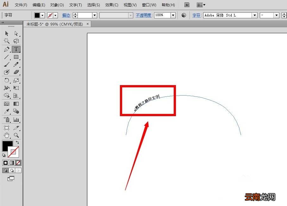Enable Draw Normal mode
The image size is (287, 206).
(x=5, y=171)
